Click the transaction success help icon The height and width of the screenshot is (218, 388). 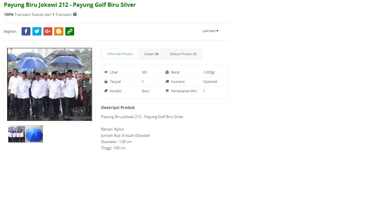[x=75, y=14]
